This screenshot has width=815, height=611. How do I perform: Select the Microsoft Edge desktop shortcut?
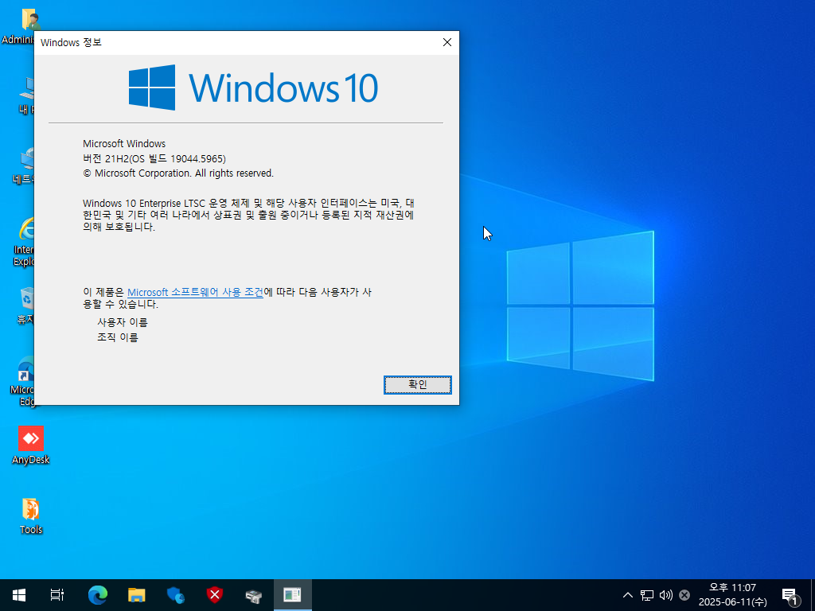(21, 382)
